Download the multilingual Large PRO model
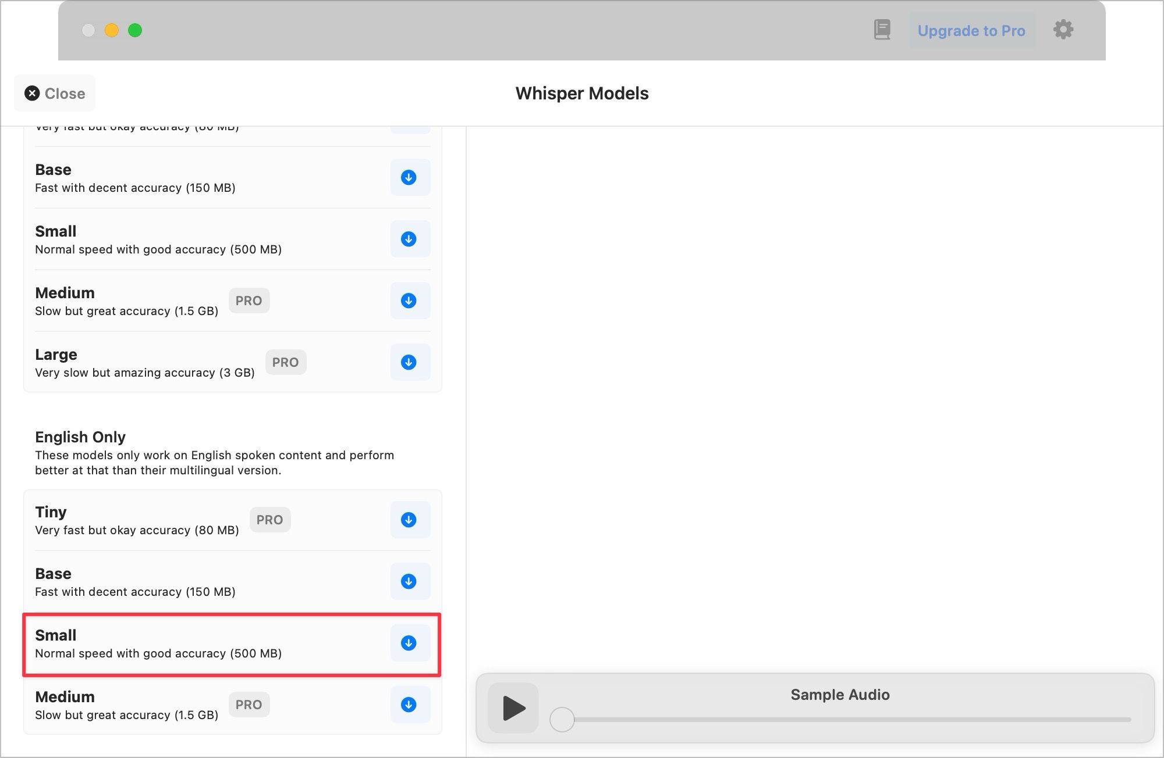This screenshot has height=758, width=1164. (410, 362)
